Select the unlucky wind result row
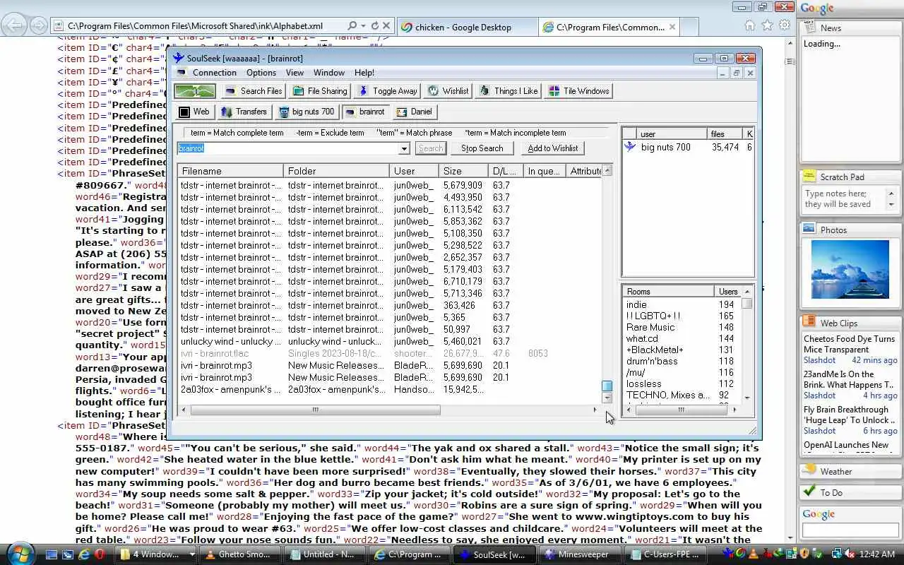The width and height of the screenshot is (904, 565). click(x=390, y=341)
